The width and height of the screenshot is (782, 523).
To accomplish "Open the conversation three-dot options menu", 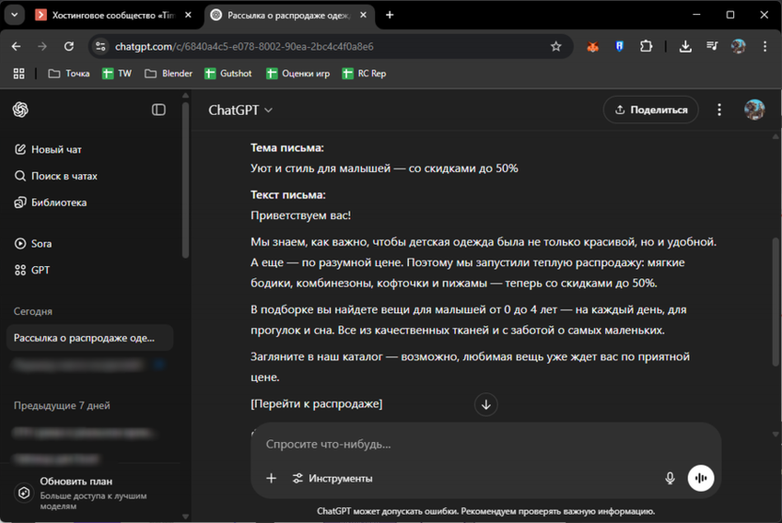I will [719, 109].
